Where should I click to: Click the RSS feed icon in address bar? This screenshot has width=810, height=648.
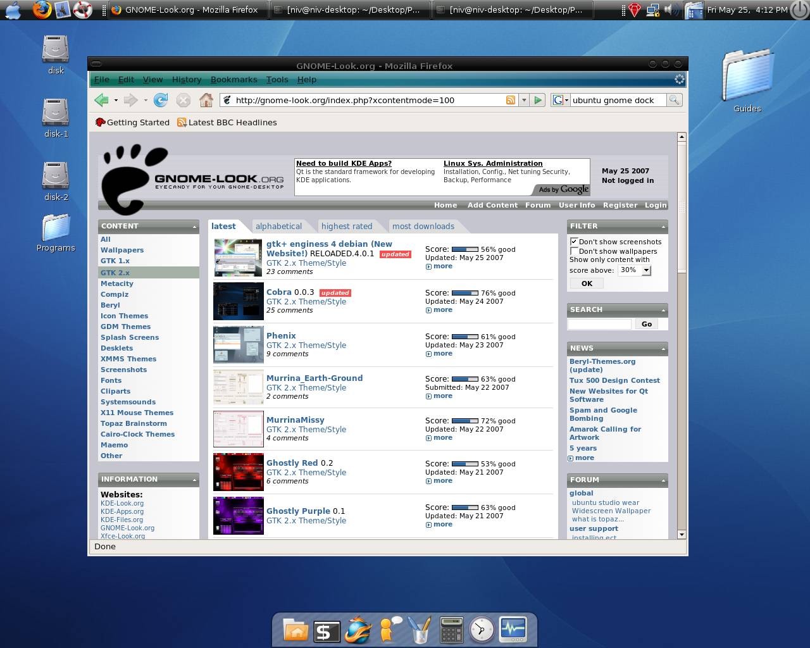point(511,100)
